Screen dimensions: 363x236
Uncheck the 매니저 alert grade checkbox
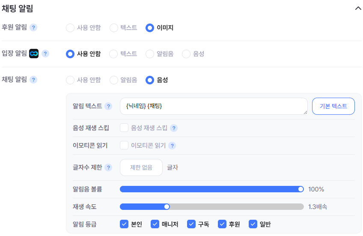pyautogui.click(x=155, y=224)
